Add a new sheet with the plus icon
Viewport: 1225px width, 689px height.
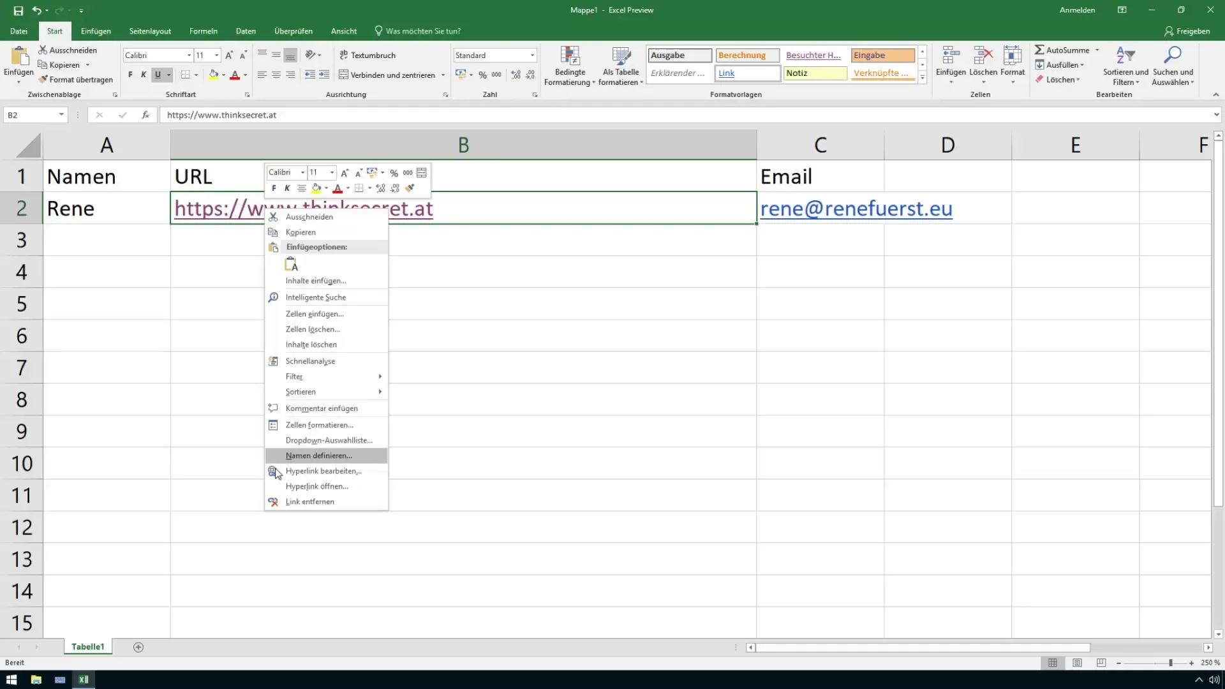click(x=138, y=647)
